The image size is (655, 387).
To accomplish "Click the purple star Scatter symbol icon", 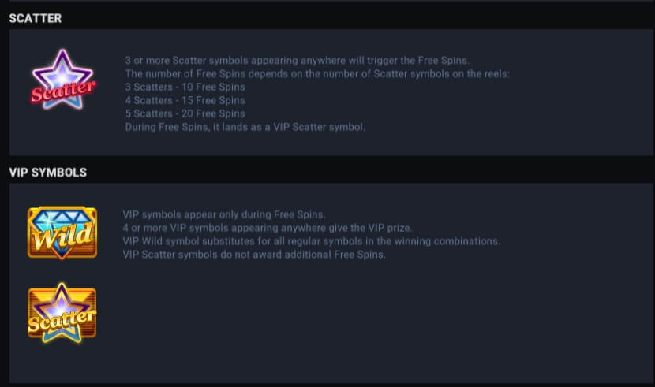I will tap(62, 80).
